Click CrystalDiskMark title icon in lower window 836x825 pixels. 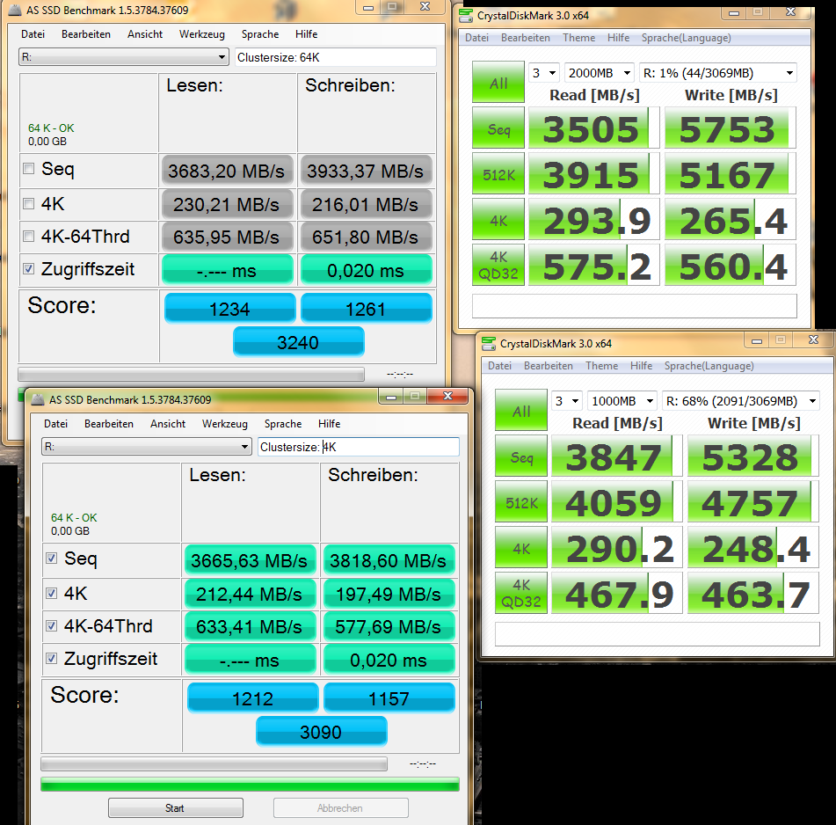[489, 343]
